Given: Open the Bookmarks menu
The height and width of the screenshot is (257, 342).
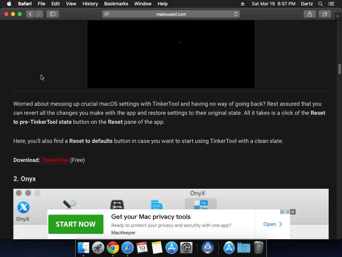Looking at the screenshot, I should tap(116, 4).
